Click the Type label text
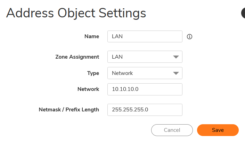The height and width of the screenshot is (144, 245). coord(93,73)
